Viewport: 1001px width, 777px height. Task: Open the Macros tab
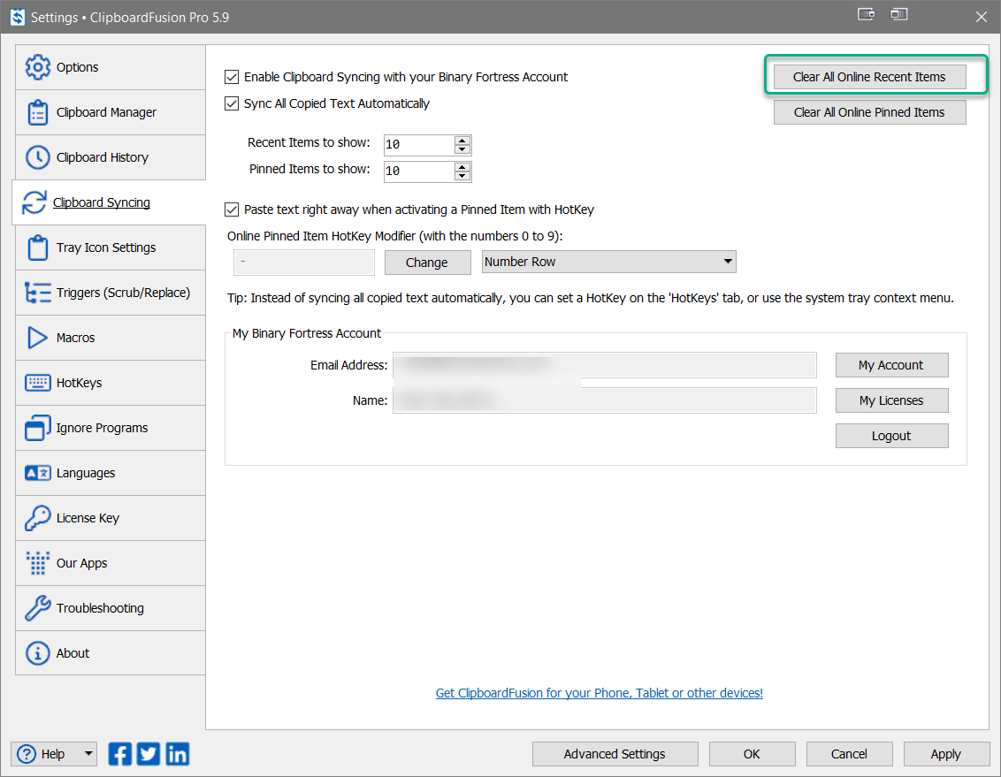[x=111, y=338]
